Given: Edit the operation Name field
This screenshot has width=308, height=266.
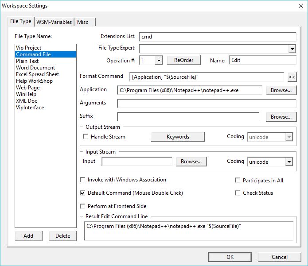Looking at the screenshot, I should coord(262,60).
